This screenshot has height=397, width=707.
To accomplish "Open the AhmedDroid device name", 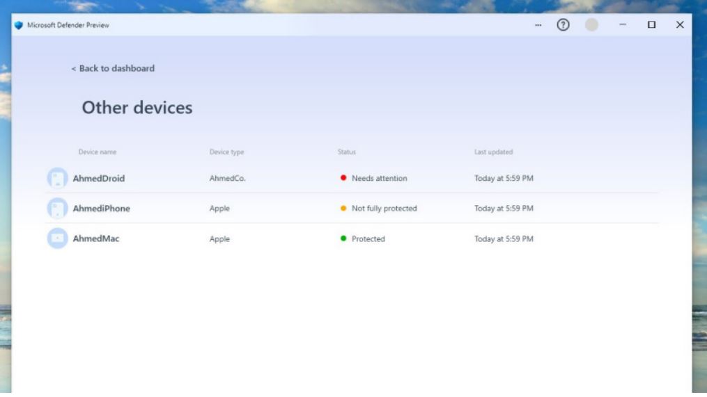I will (99, 179).
